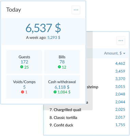Click the 6,537 $ total revenue figure
Screen dimensions: 130x136
click(43, 28)
